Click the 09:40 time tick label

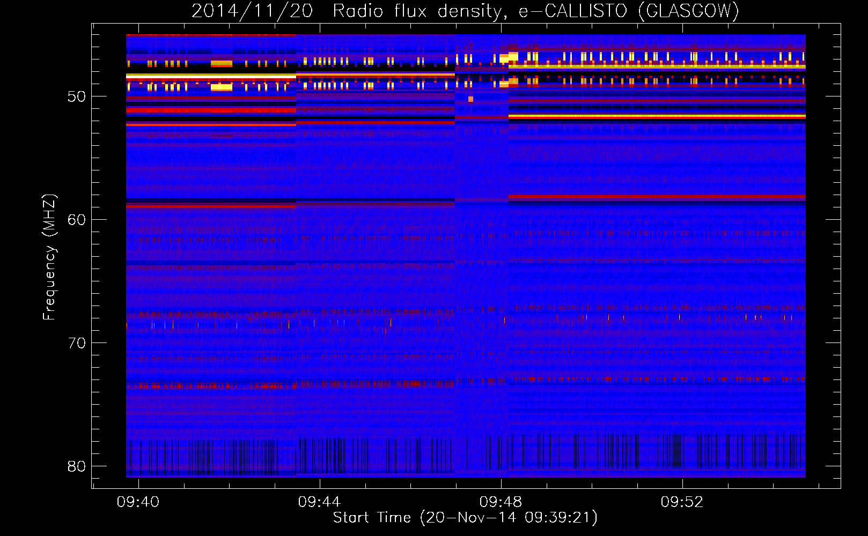tap(138, 502)
